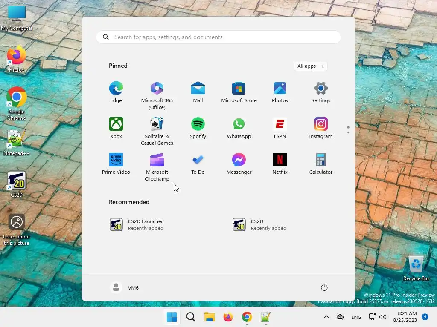437x327 pixels.
Task: Launch the Xbox app
Action: tap(116, 128)
